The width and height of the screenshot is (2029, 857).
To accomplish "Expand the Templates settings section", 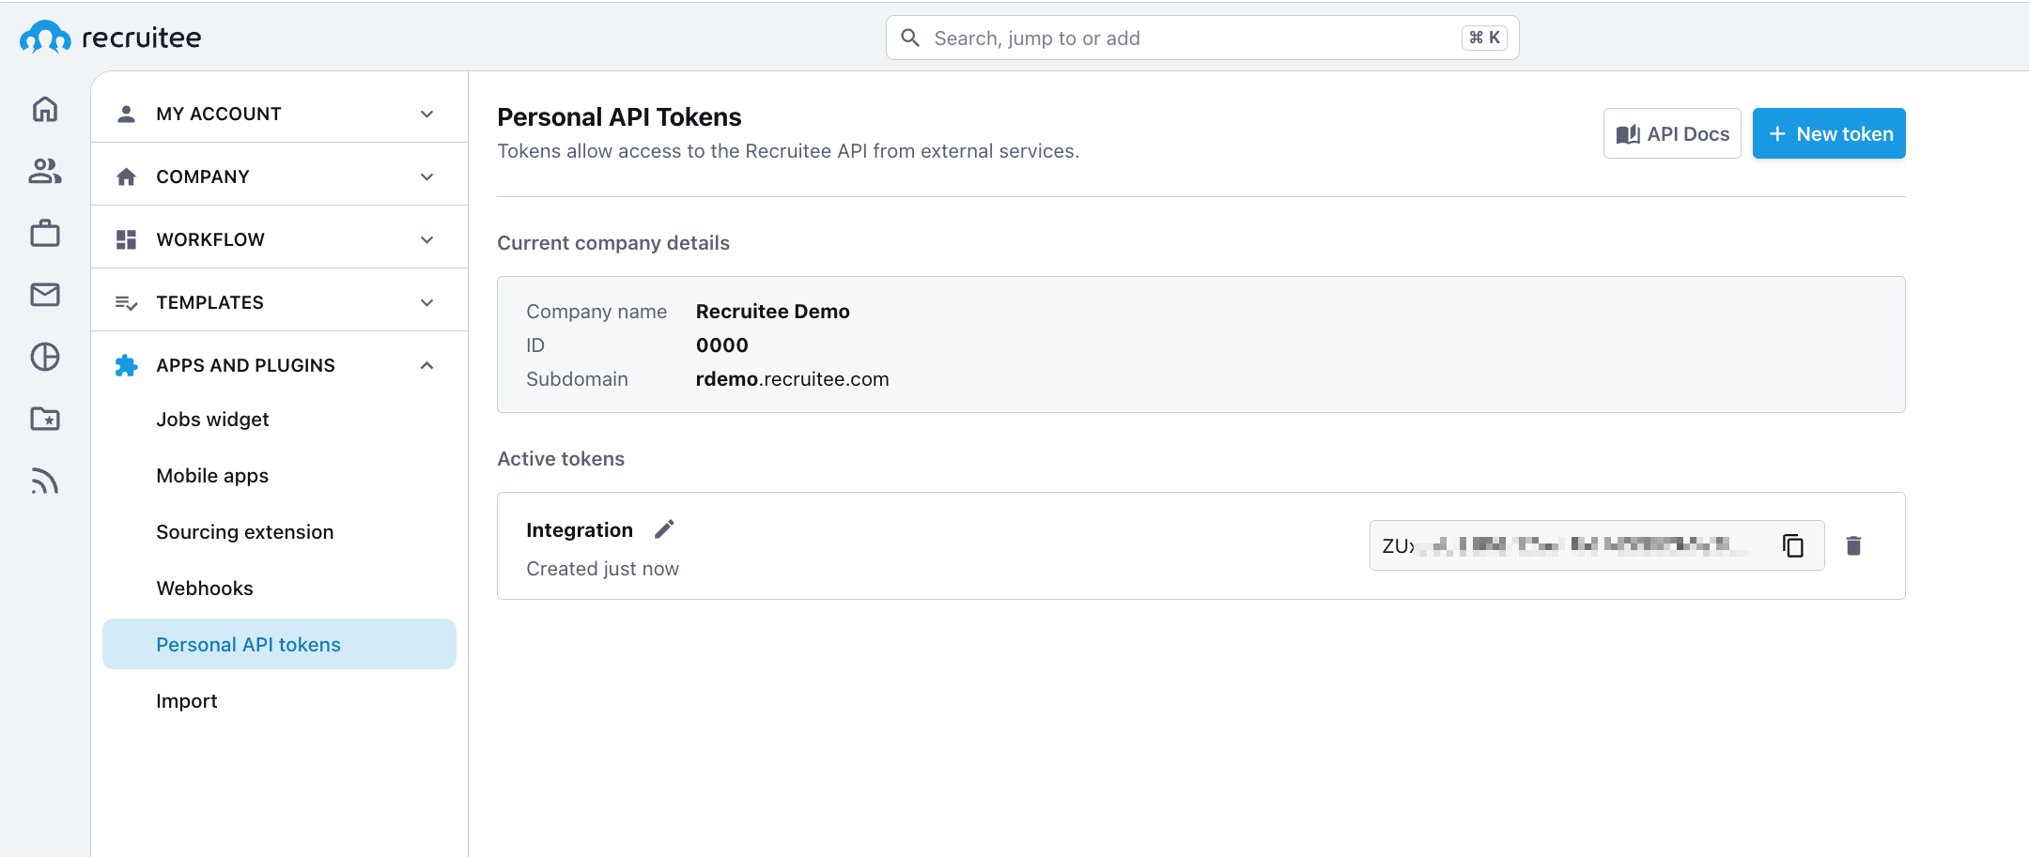I will (279, 302).
